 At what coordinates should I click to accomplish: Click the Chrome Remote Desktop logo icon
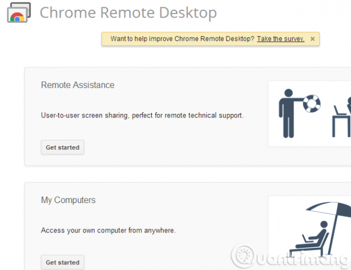pos(19,14)
